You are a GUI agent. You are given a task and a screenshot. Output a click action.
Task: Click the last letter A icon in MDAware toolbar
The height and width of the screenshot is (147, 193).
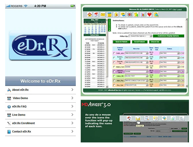tap(182, 118)
